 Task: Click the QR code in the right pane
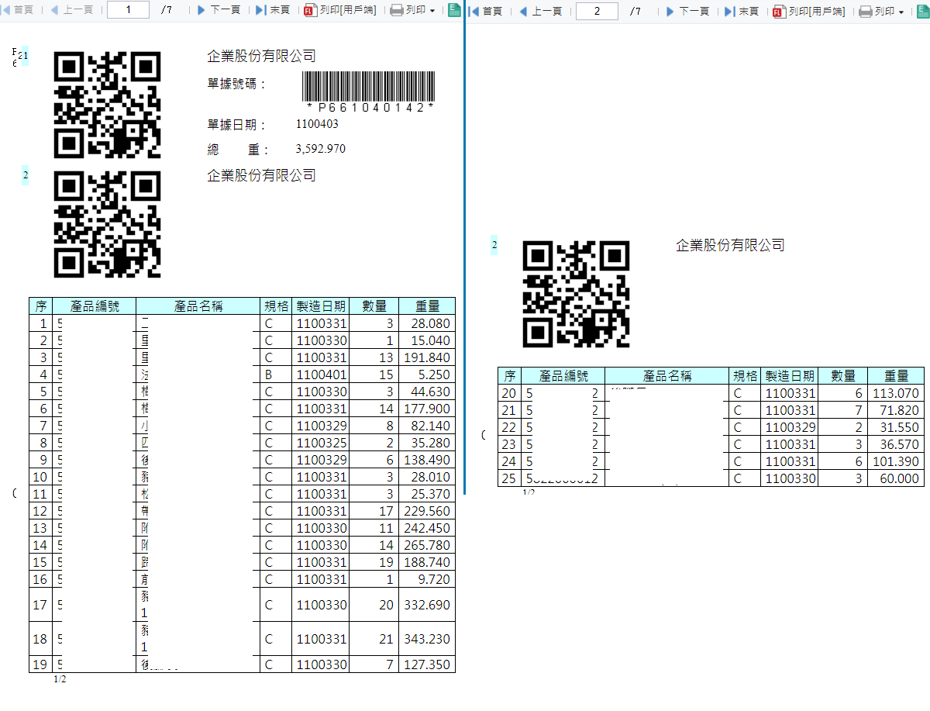pos(576,294)
